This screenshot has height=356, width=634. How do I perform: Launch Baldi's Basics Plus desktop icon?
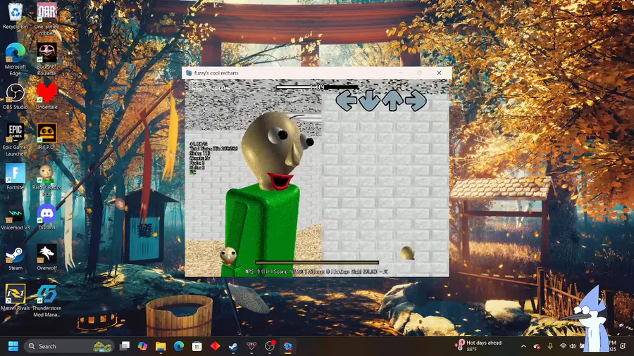[46, 180]
